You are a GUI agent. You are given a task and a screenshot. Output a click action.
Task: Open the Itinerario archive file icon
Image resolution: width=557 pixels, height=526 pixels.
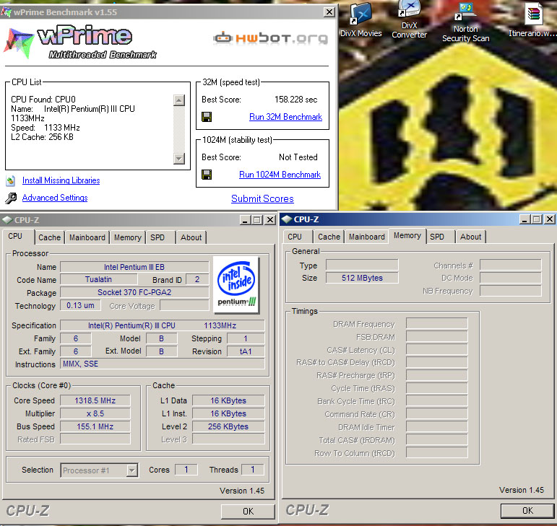pyautogui.click(x=532, y=19)
